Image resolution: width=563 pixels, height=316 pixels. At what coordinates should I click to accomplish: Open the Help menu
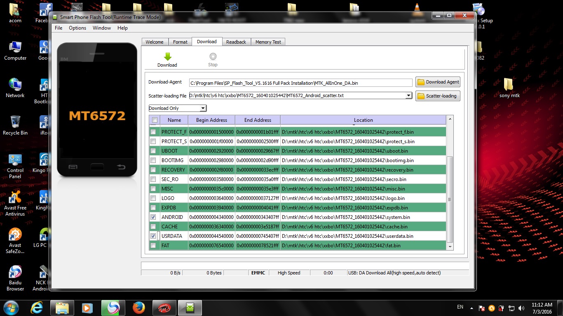point(122,28)
